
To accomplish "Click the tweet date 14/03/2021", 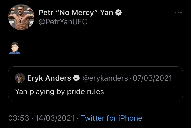I will [x=55, y=118].
